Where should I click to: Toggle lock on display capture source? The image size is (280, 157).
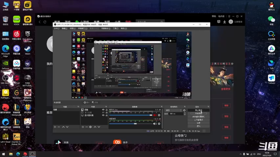[x=106, y=115]
